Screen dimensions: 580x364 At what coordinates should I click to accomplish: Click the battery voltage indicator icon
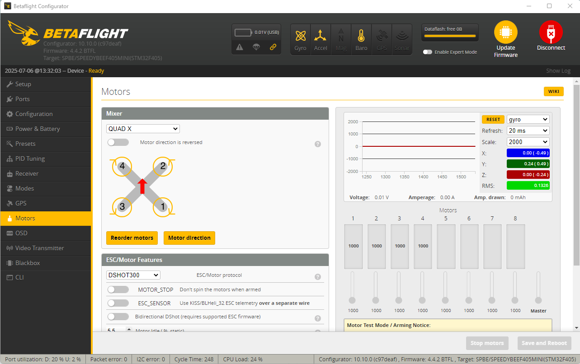(x=243, y=33)
